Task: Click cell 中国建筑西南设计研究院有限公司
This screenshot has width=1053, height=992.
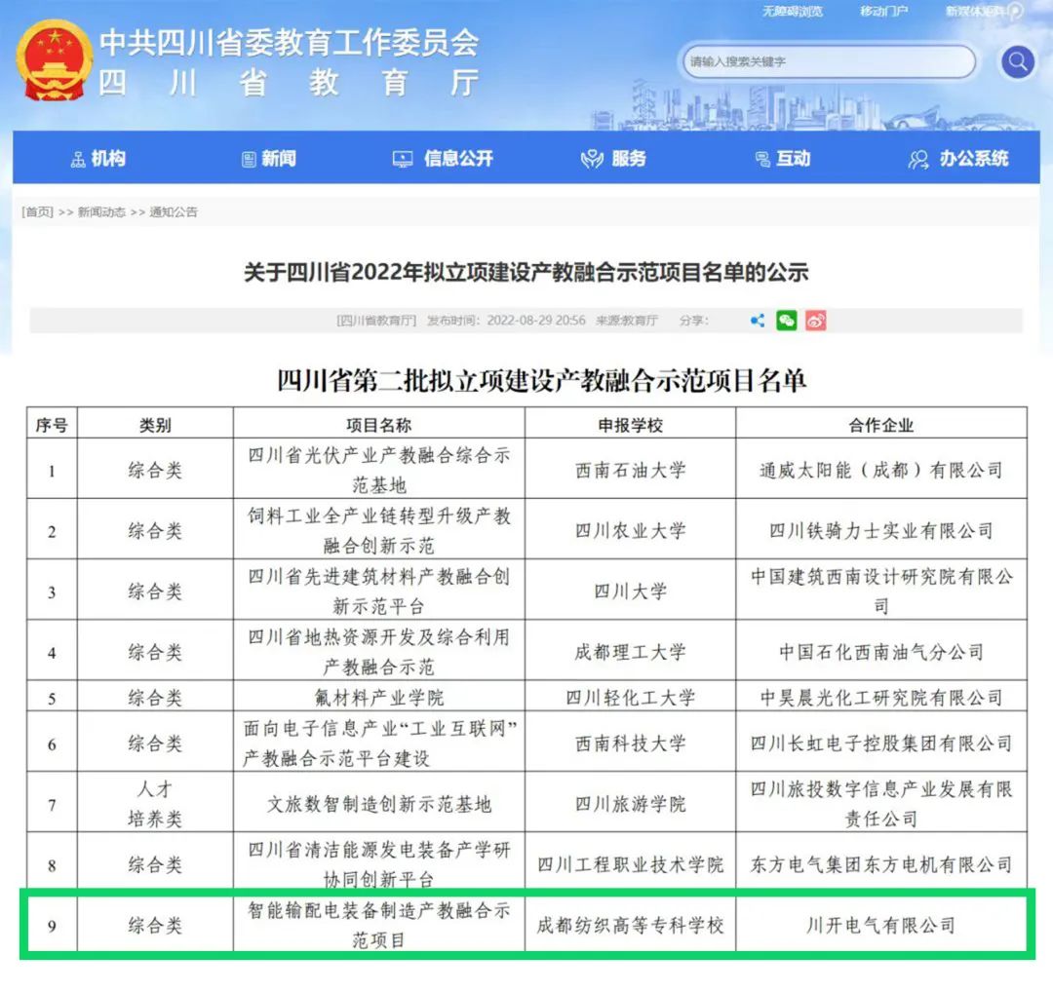Action: [881, 591]
